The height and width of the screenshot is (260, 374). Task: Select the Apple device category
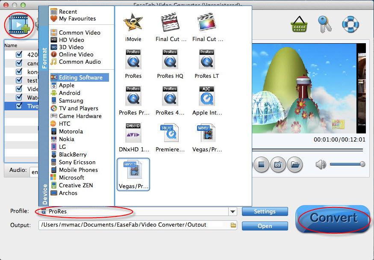coord(62,85)
